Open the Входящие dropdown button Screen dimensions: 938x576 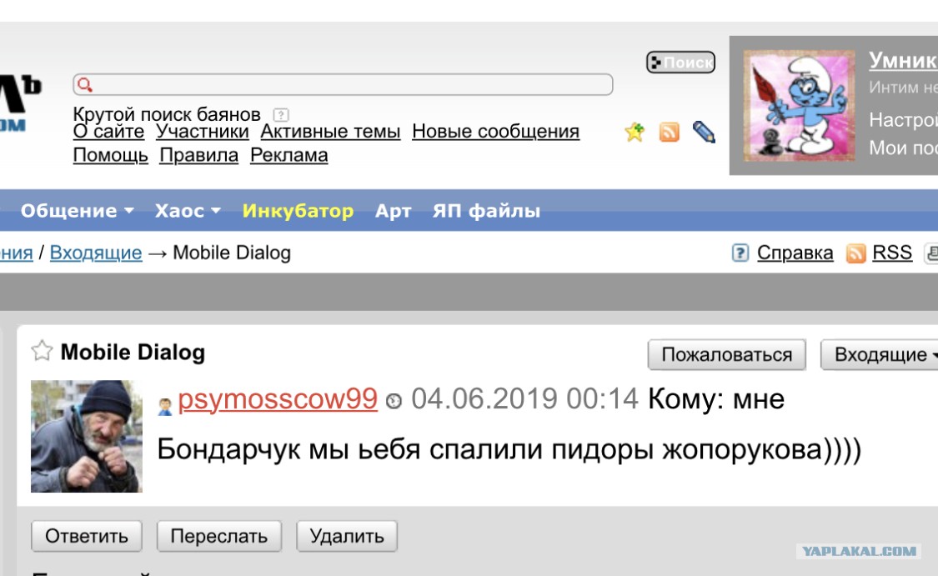point(880,355)
